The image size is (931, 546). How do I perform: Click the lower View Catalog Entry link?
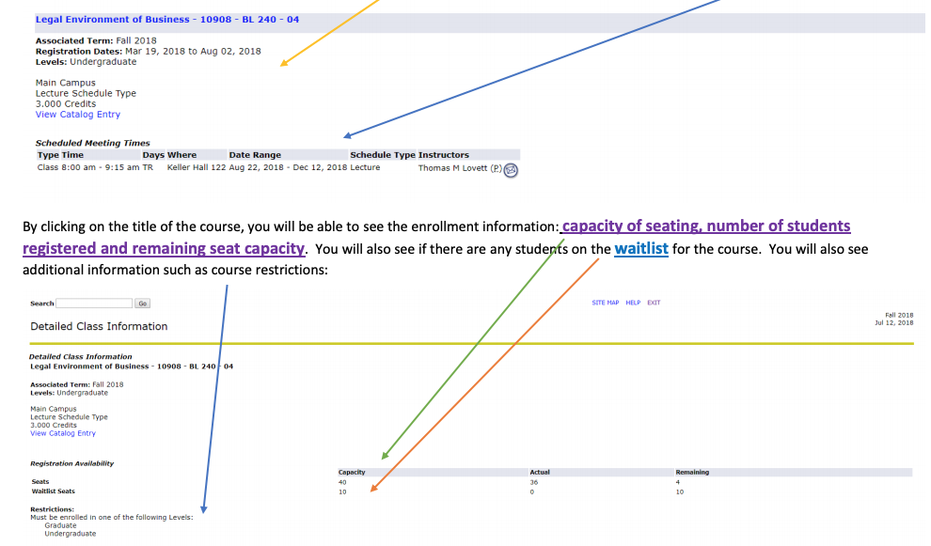click(63, 433)
